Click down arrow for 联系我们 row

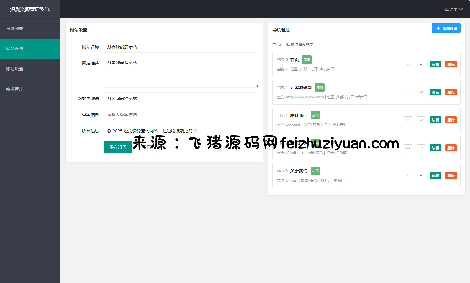point(421,120)
